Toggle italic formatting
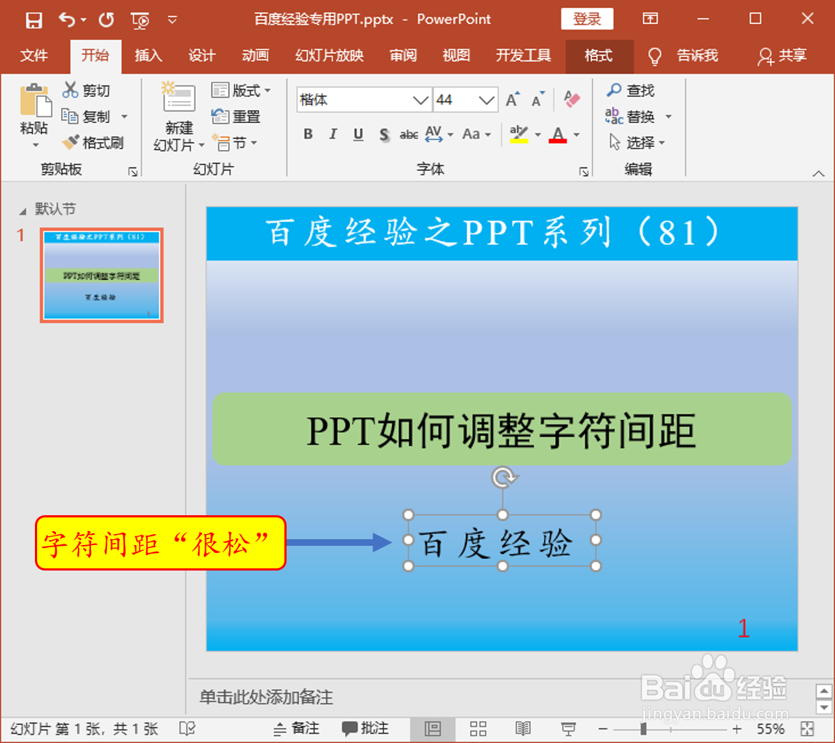 [x=333, y=134]
